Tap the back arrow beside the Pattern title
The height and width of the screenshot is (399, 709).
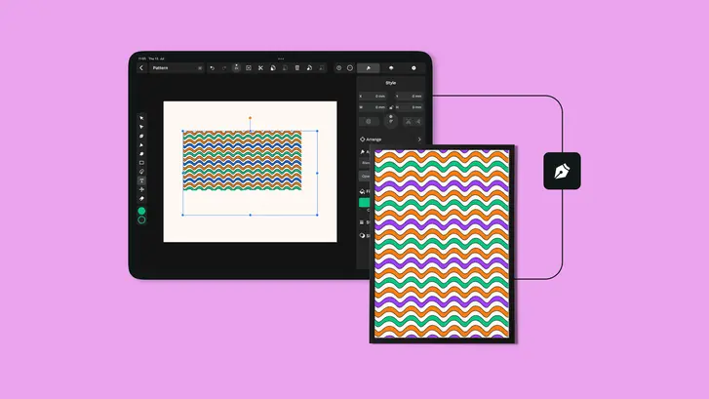click(141, 68)
